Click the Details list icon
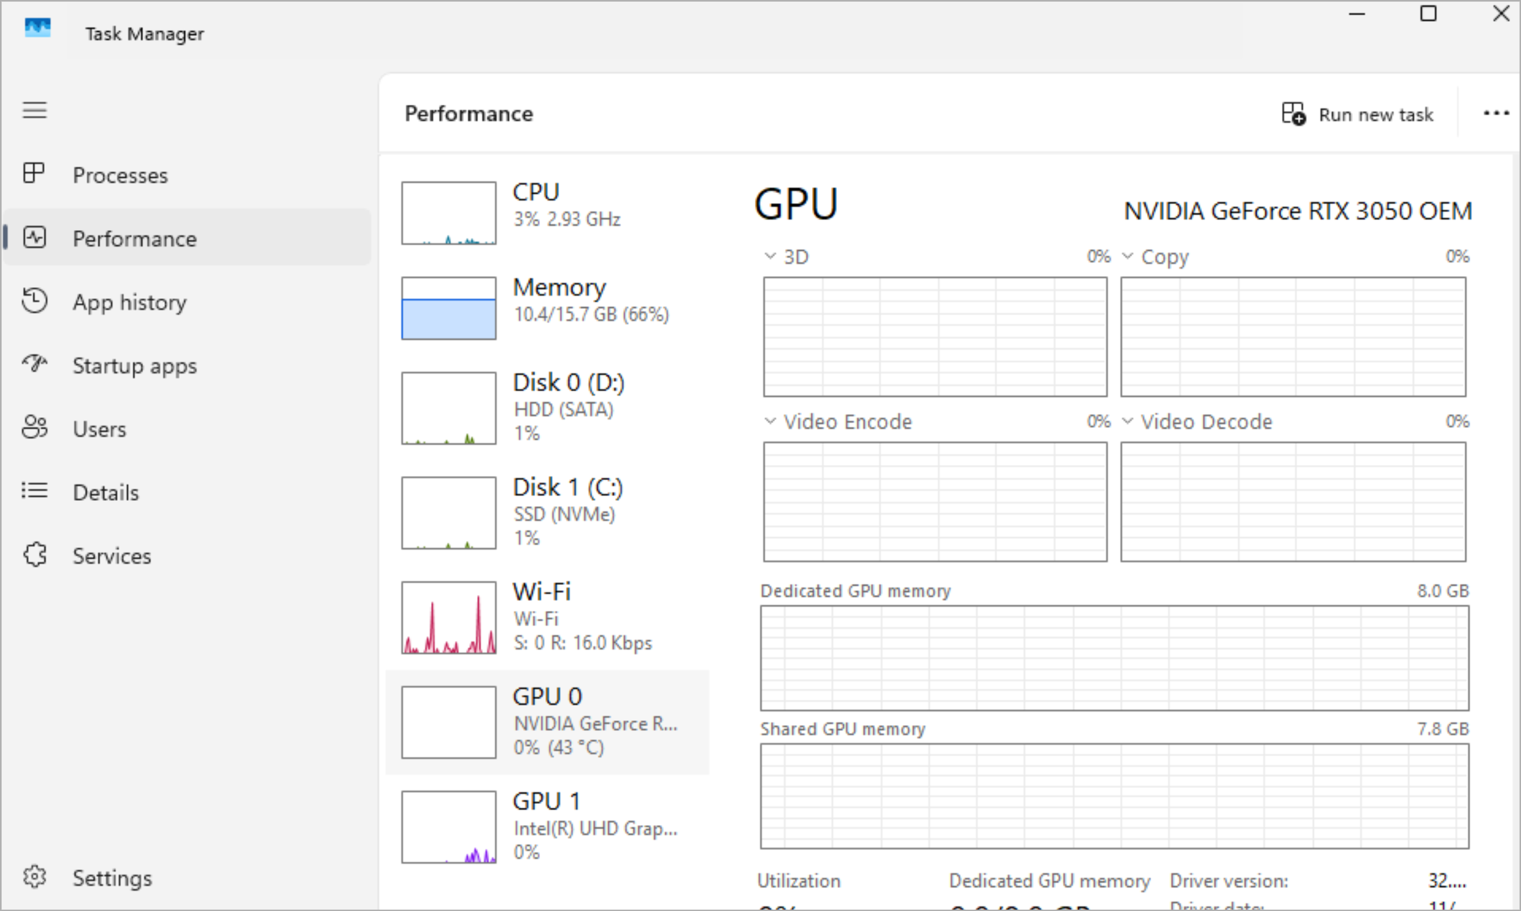 coord(34,490)
